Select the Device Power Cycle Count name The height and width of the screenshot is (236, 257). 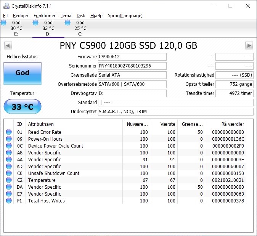coord(56,146)
